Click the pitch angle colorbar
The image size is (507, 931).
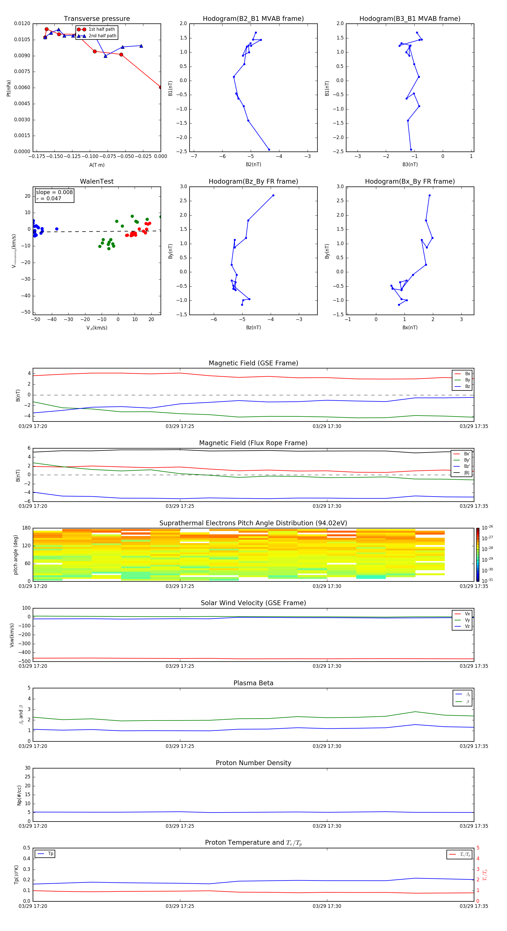coord(477,554)
